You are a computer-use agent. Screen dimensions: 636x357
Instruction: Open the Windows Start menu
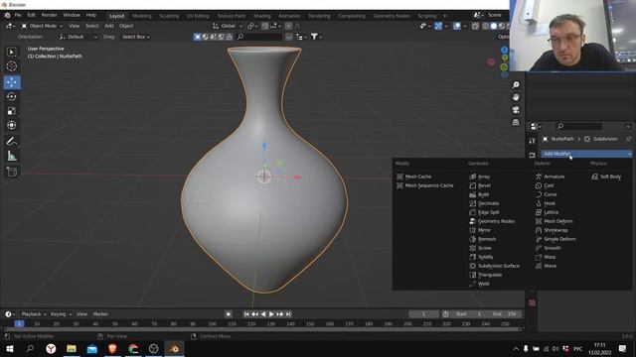[x=9, y=348]
